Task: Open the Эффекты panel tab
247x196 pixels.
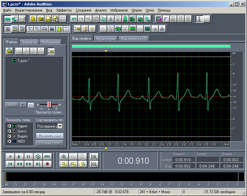Action: 29,42
